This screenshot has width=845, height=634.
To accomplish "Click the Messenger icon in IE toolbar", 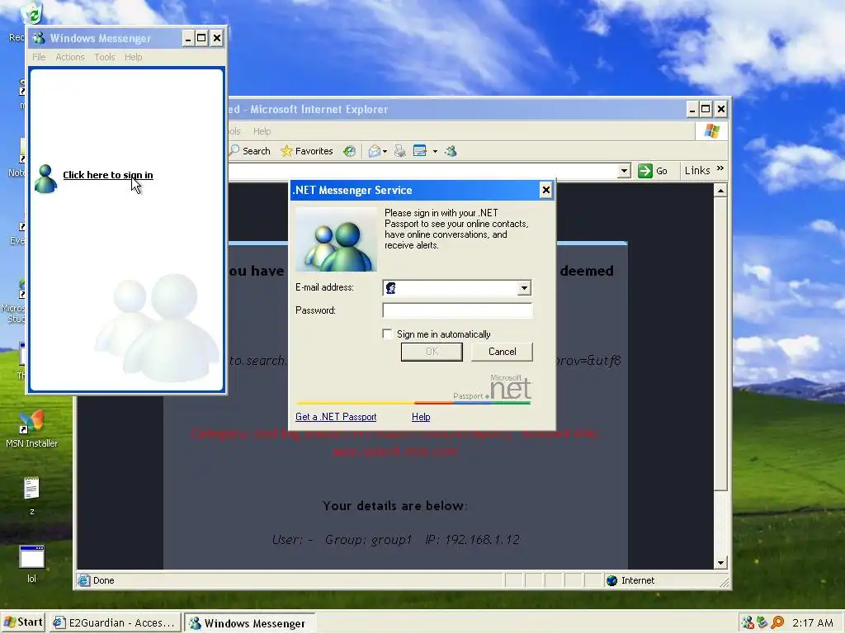I will tap(451, 151).
